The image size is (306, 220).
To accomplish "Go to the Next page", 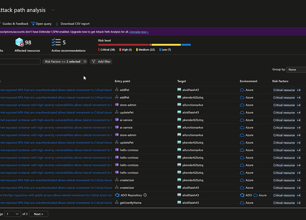I will click(38, 214).
